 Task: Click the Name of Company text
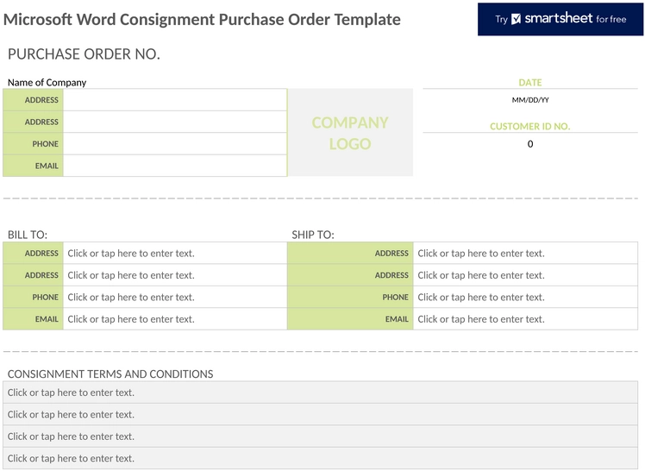[x=47, y=82]
